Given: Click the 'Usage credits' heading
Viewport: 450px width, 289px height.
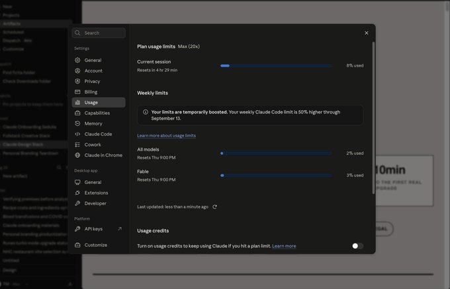Looking at the screenshot, I should pos(153,231).
